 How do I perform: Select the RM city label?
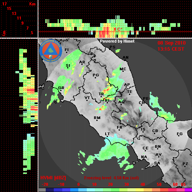tap(97, 118)
